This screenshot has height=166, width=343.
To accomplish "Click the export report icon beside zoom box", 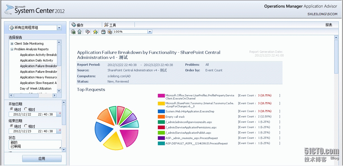I will [110, 32].
